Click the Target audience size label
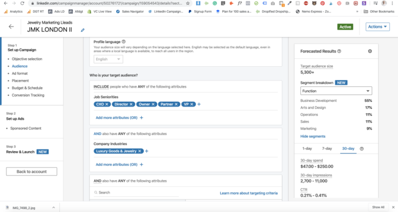Image resolution: width=398 pixels, height=212 pixels. (316, 66)
